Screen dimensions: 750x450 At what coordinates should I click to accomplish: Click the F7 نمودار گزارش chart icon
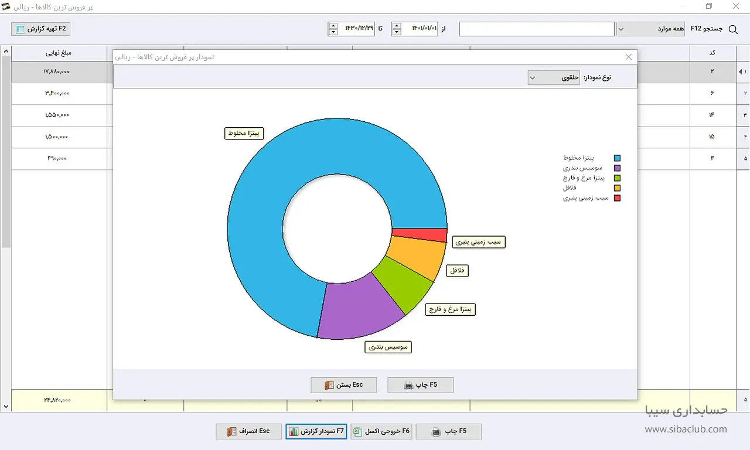click(294, 432)
